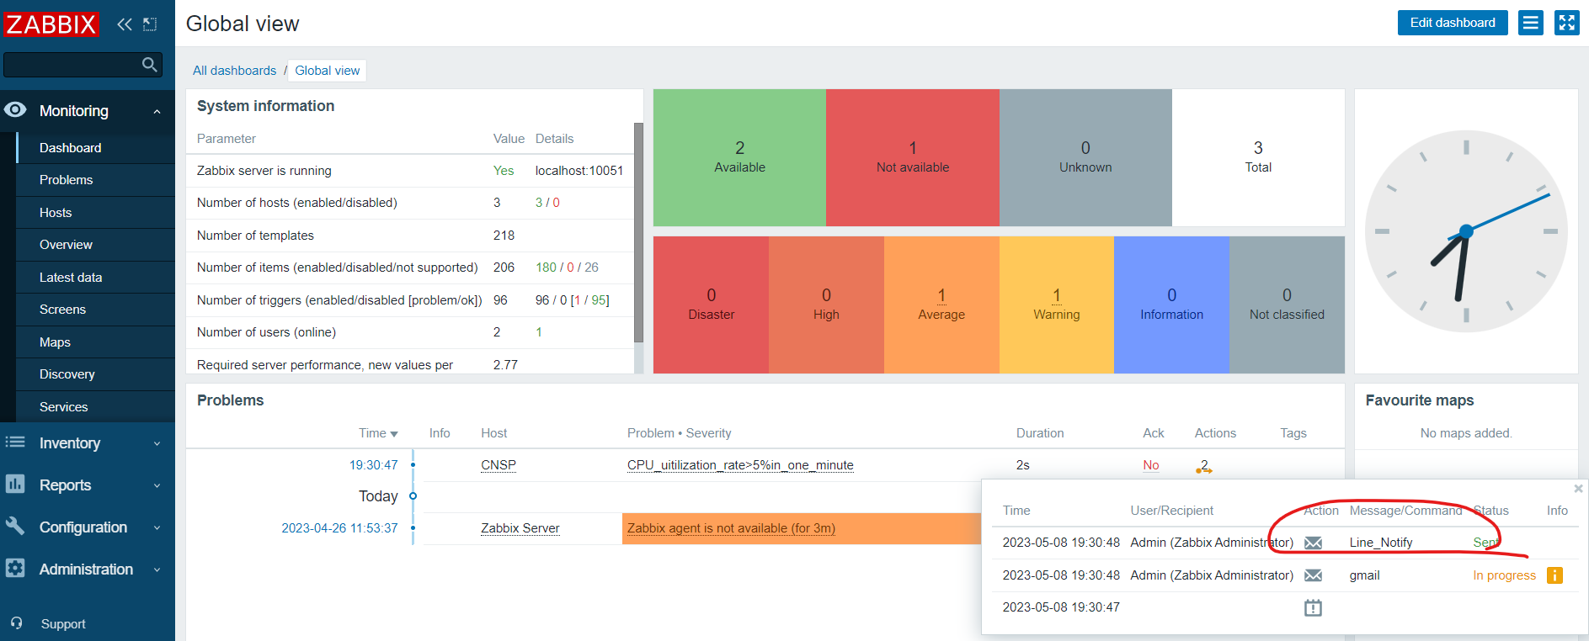Open the 2023-04-26 11:53:37 time link
1589x641 pixels.
point(339,528)
